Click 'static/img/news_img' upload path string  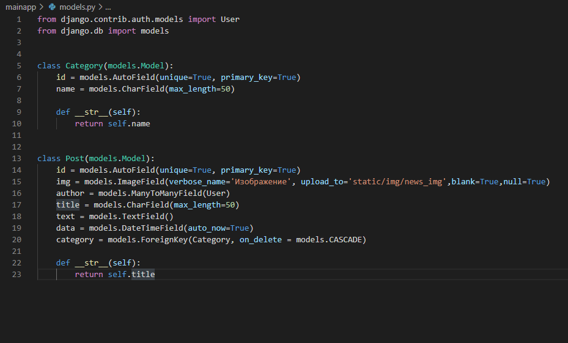pyautogui.click(x=397, y=182)
